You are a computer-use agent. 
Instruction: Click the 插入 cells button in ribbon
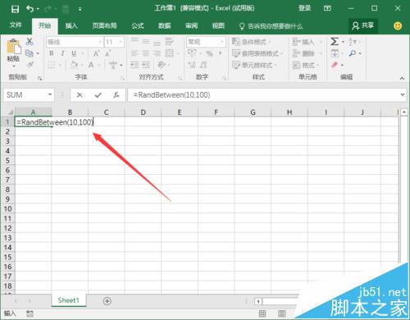pos(307,42)
